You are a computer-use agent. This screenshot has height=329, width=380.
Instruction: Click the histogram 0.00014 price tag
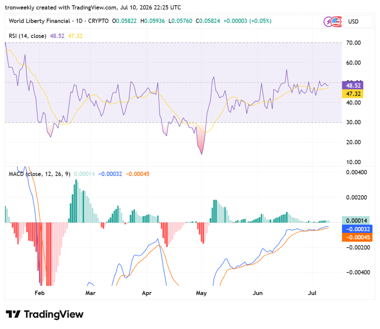point(355,220)
